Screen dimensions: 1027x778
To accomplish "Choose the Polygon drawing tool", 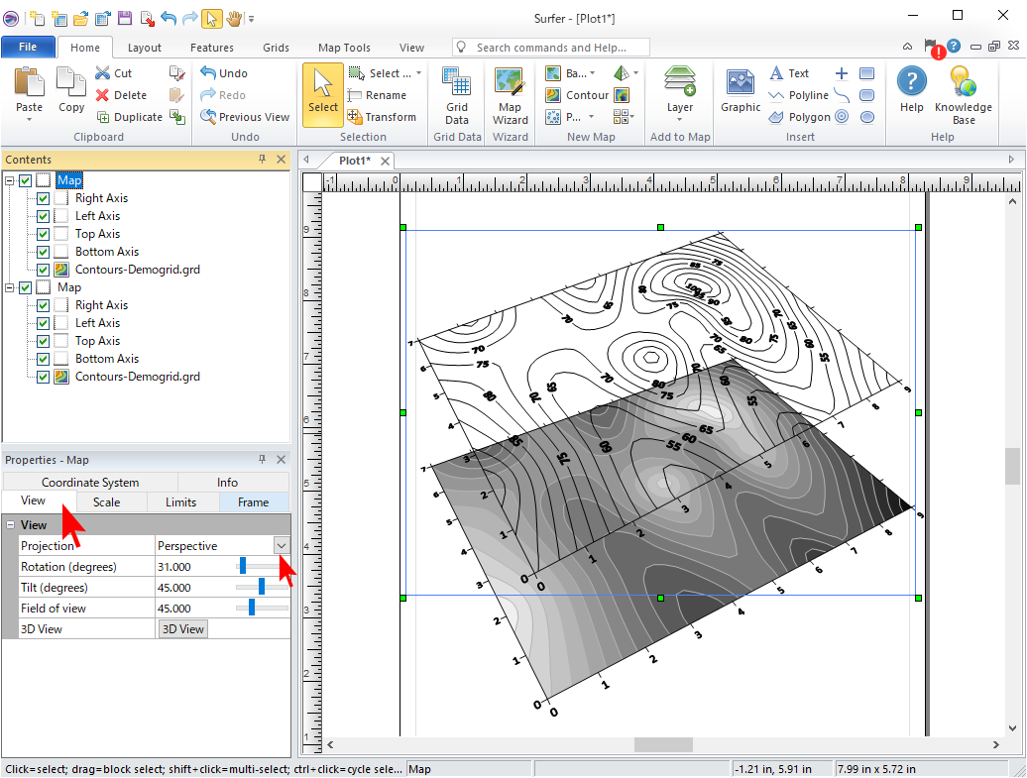I will click(x=799, y=117).
